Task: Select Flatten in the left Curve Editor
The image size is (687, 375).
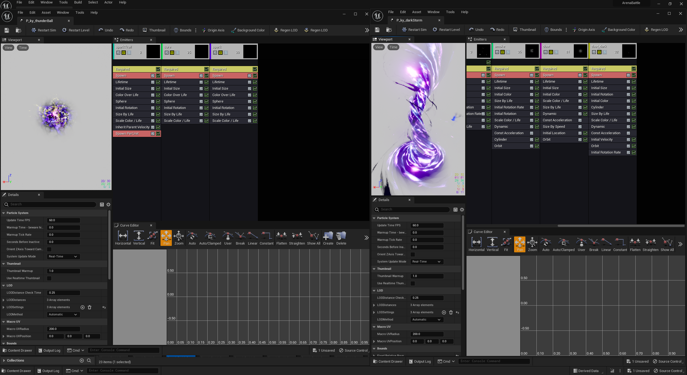Action: tap(282, 238)
